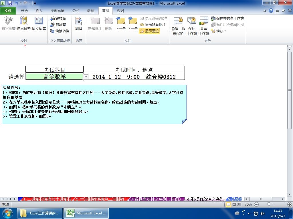Show hidden tray icons arrow
This screenshot has height=219, width=293.
(249, 213)
